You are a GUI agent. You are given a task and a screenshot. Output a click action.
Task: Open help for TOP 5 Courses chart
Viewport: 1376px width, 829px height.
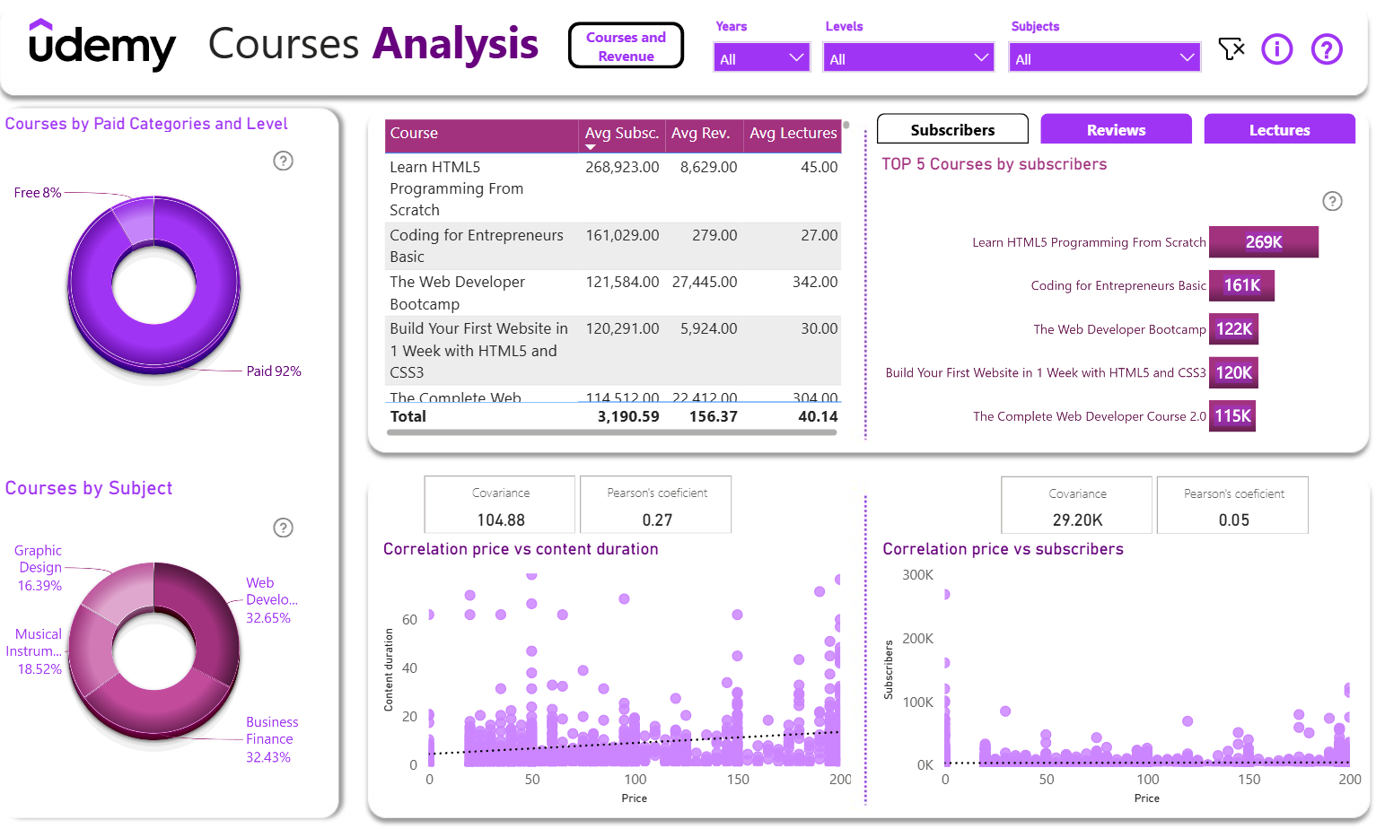pos(1332,201)
